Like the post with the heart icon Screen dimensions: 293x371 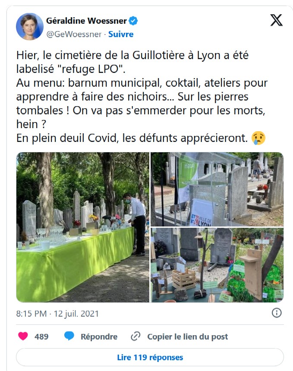coord(23,336)
